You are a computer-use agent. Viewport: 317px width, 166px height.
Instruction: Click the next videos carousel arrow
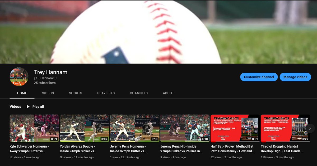click(x=310, y=128)
